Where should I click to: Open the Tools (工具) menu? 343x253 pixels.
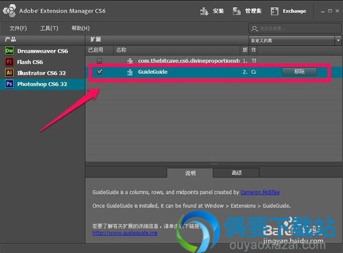pos(49,28)
